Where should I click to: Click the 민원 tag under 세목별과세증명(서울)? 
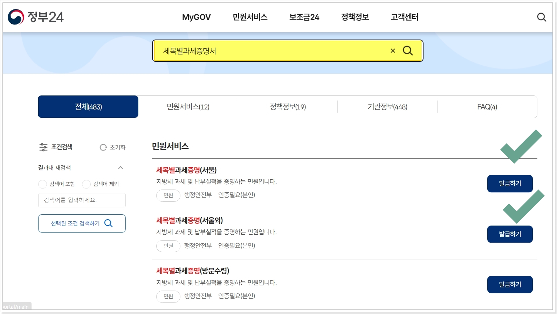coord(168,195)
